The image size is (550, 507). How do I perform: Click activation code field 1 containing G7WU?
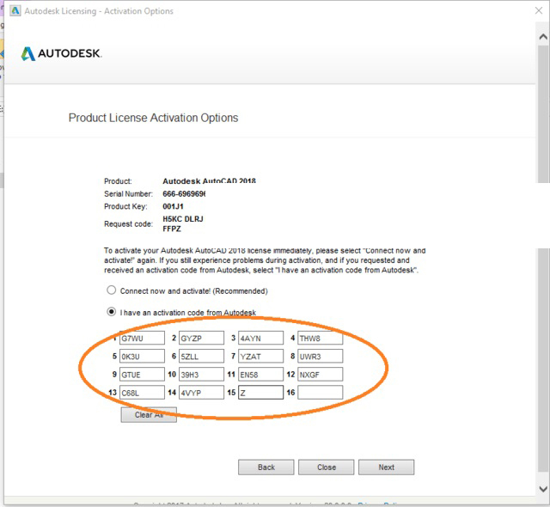click(x=142, y=338)
